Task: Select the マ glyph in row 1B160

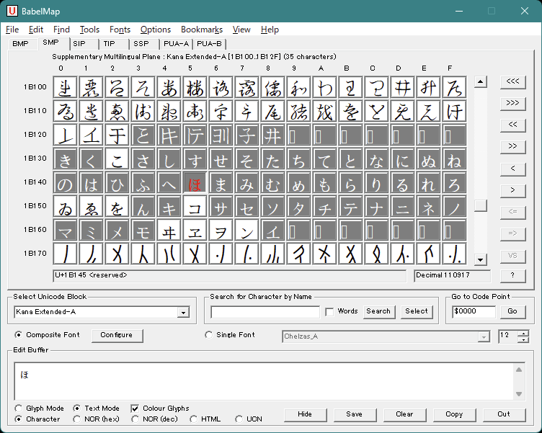Action: point(66,231)
